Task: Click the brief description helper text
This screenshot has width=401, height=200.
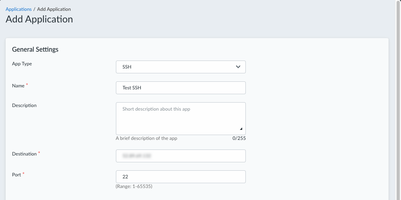Action: point(146,138)
